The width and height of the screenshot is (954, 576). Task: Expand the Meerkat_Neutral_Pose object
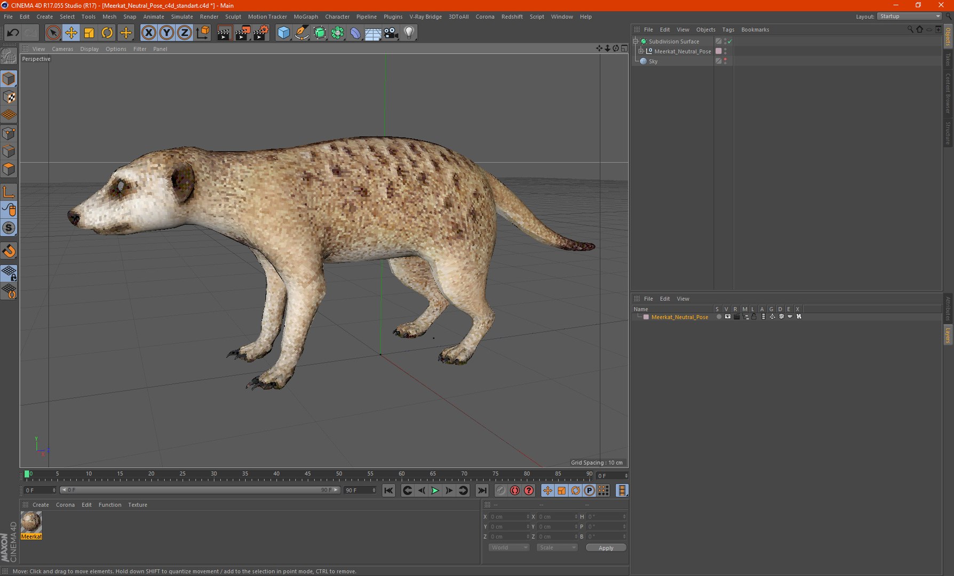pos(641,51)
